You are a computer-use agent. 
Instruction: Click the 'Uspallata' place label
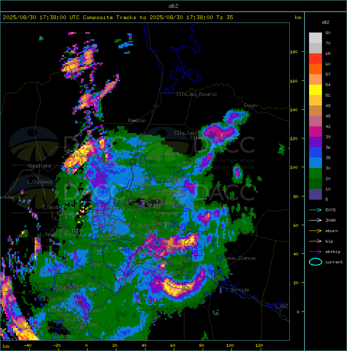pyautogui.click(x=39, y=166)
